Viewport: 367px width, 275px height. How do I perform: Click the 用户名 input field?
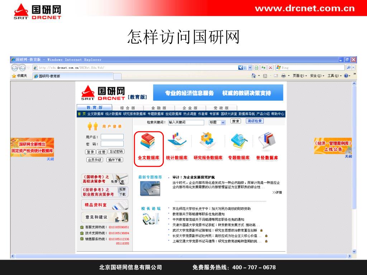point(112,137)
